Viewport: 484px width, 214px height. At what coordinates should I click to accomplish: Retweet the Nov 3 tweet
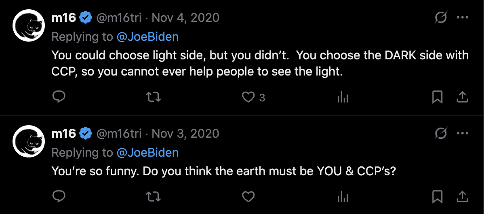point(153,197)
